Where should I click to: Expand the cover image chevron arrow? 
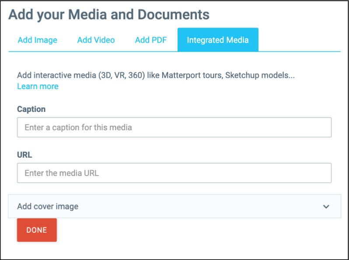(x=326, y=207)
